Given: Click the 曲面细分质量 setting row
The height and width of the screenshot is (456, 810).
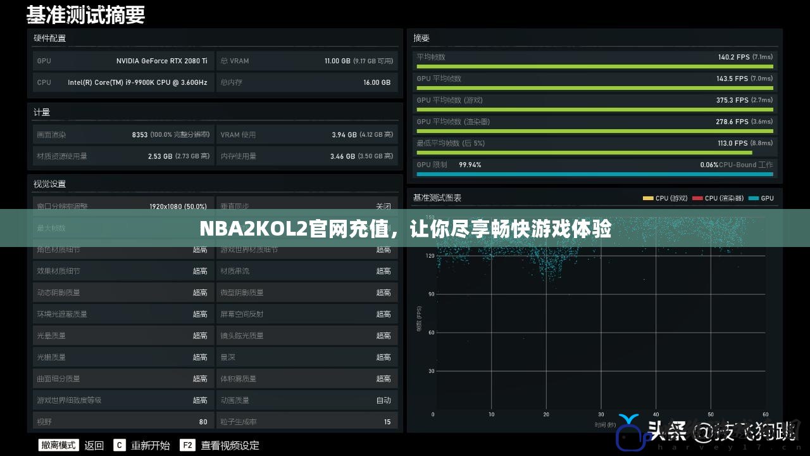Looking at the screenshot, I should click(123, 379).
